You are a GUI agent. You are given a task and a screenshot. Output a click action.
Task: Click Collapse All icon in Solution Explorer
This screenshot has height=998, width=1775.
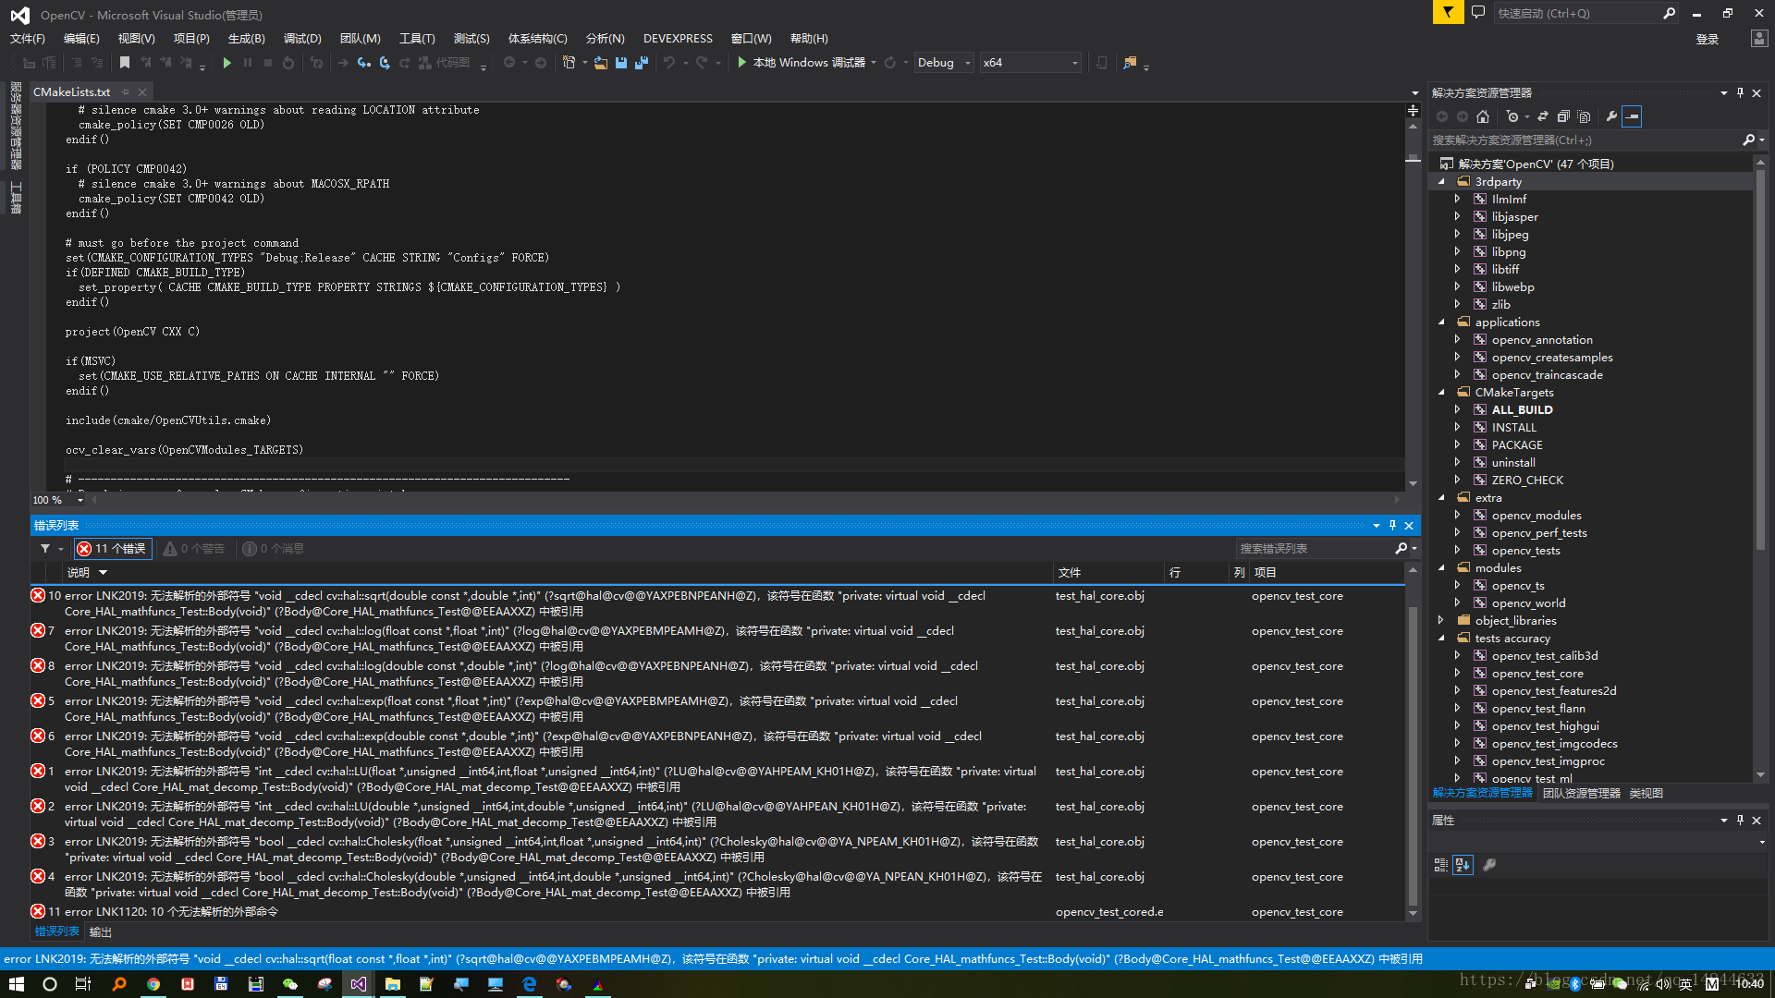1563,116
